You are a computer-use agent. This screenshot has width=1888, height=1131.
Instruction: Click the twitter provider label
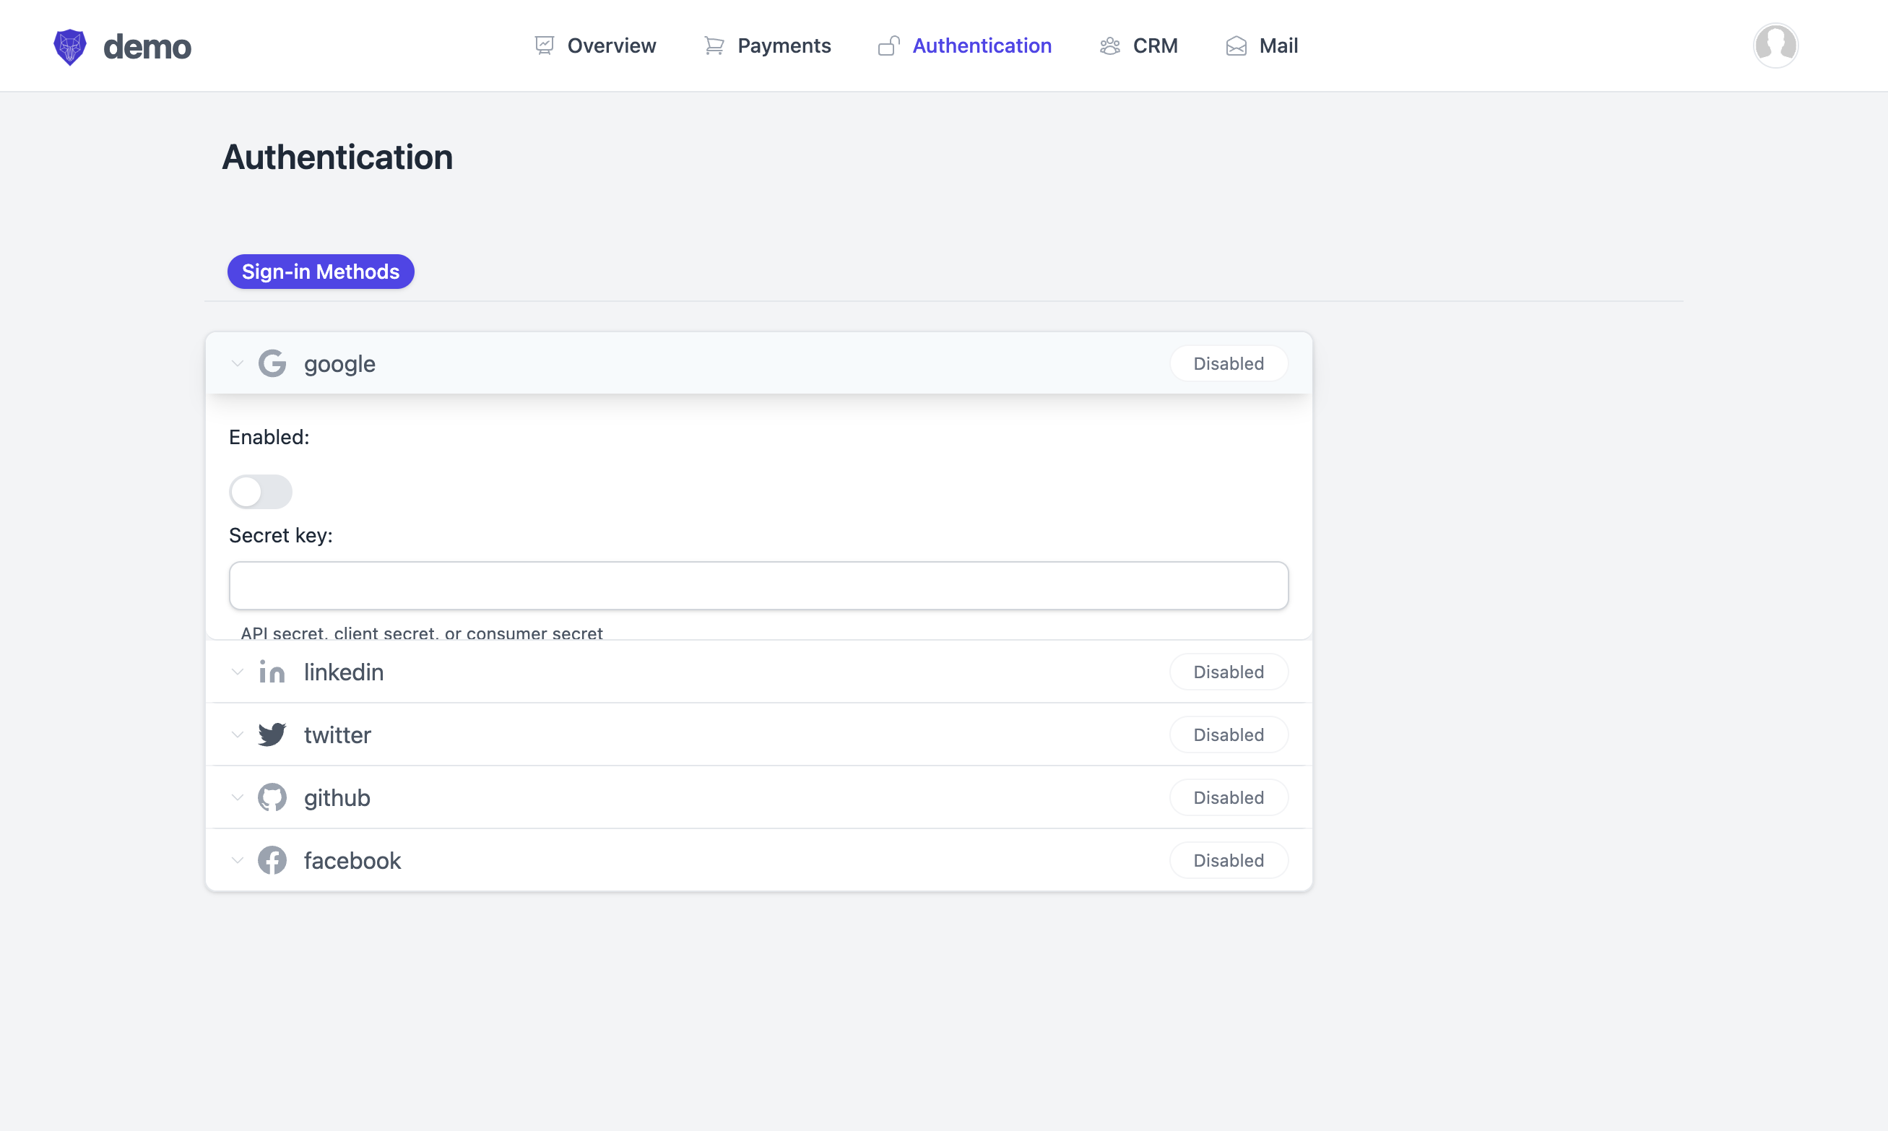(x=338, y=734)
